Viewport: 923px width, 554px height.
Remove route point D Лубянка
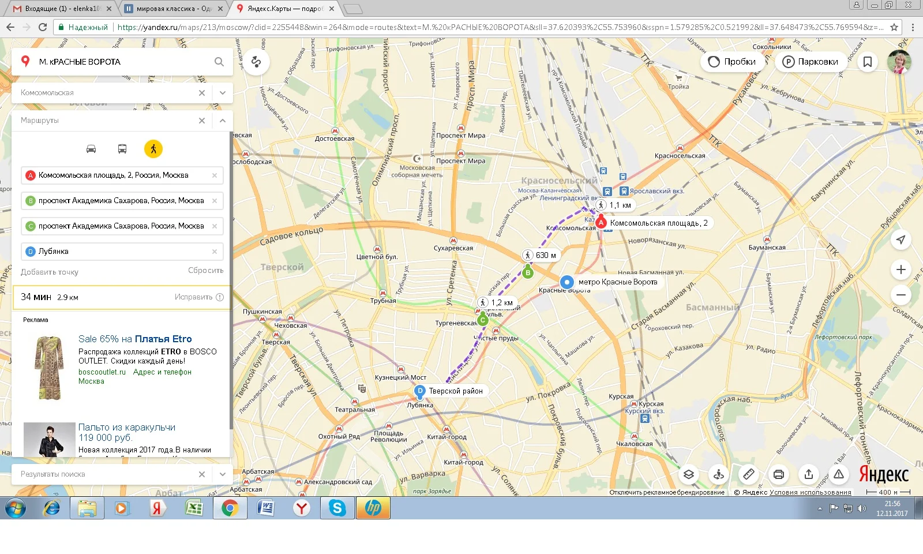215,252
